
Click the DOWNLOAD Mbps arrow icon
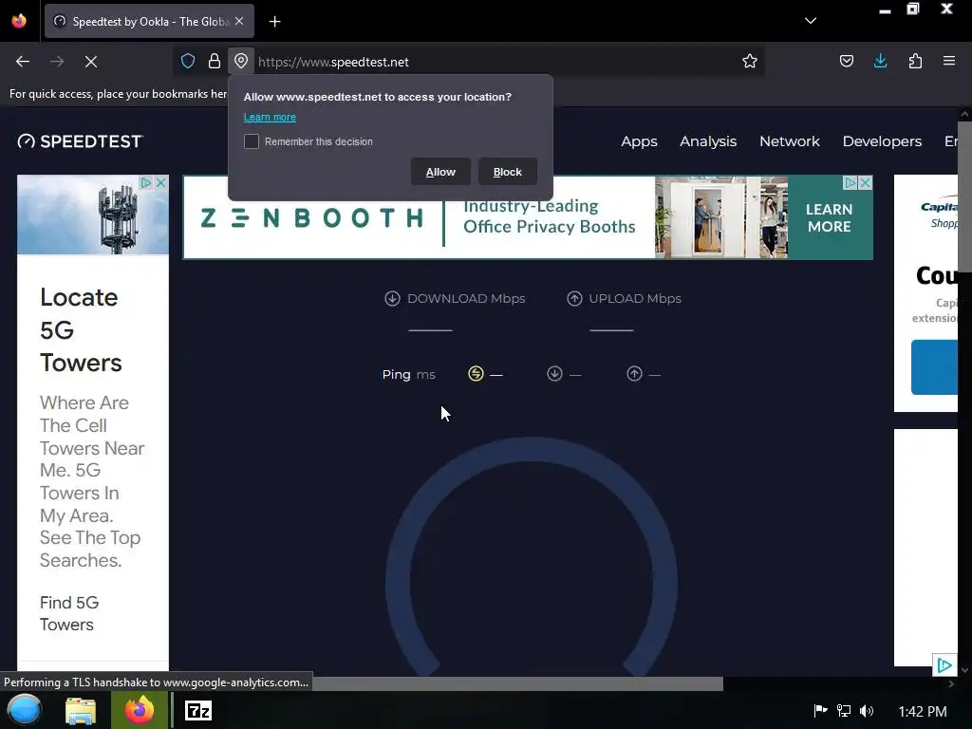pyautogui.click(x=392, y=298)
